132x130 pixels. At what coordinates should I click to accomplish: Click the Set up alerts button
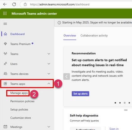[80, 93]
